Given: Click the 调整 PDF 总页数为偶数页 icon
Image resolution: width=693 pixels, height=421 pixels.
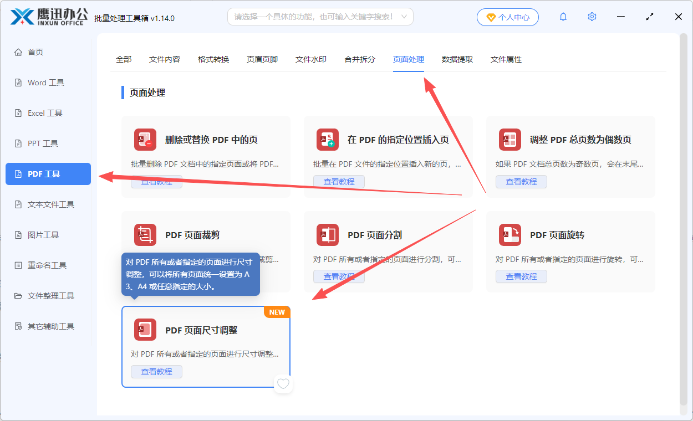Looking at the screenshot, I should point(509,140).
